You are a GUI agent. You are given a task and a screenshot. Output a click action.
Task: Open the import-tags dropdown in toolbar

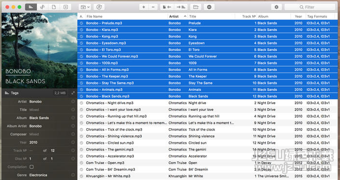tap(85, 7)
